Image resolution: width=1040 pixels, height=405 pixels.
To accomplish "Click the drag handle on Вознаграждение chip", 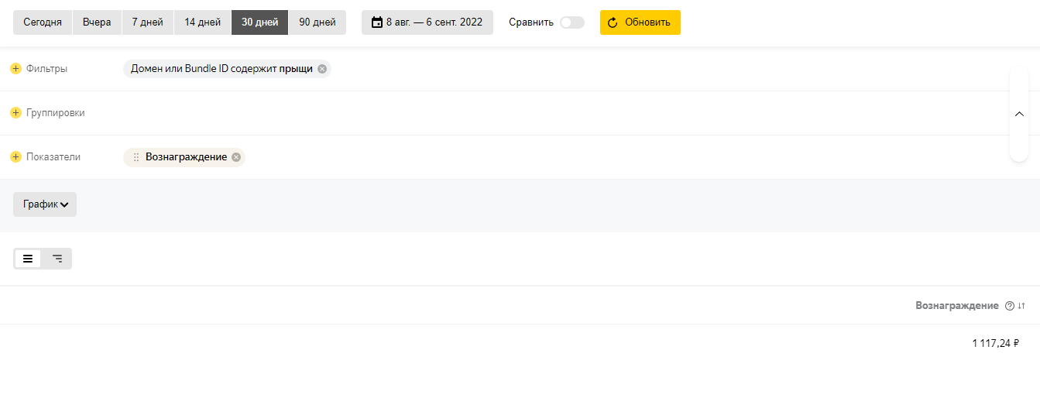I will pyautogui.click(x=136, y=157).
